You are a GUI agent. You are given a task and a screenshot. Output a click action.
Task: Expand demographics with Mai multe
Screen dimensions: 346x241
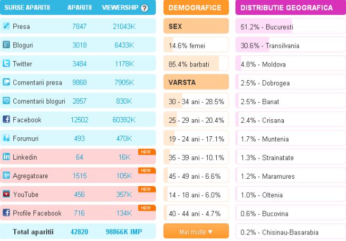point(196,231)
